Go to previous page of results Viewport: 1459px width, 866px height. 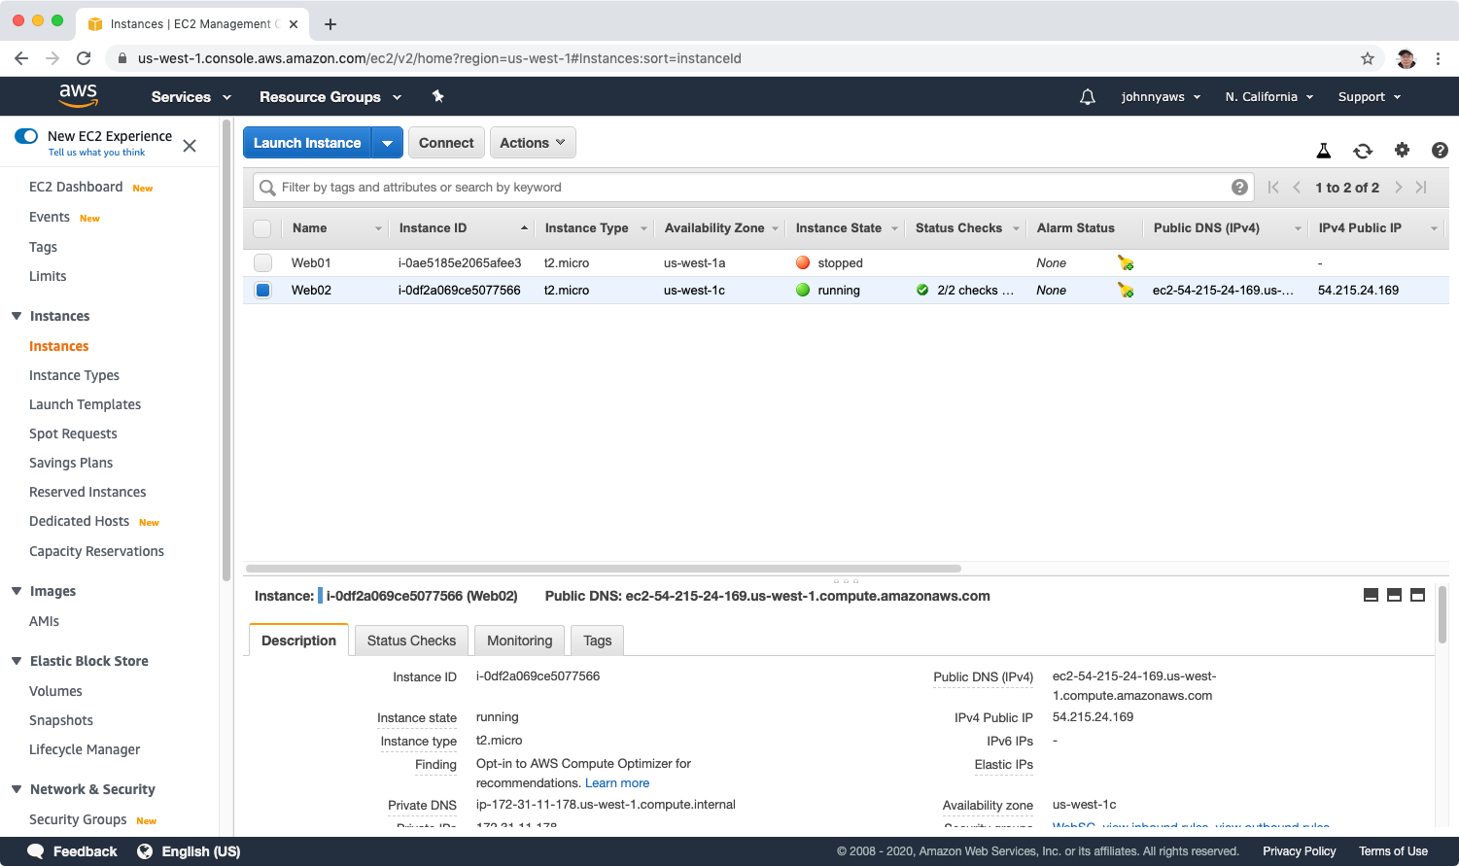coord(1297,187)
